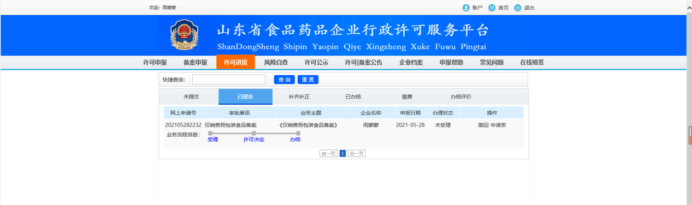Open the 许可|备案公告 menu

click(x=363, y=63)
